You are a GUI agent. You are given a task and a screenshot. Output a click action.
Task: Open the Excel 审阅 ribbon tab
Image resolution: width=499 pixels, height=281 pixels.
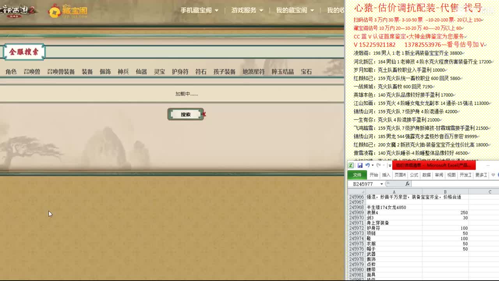439,175
